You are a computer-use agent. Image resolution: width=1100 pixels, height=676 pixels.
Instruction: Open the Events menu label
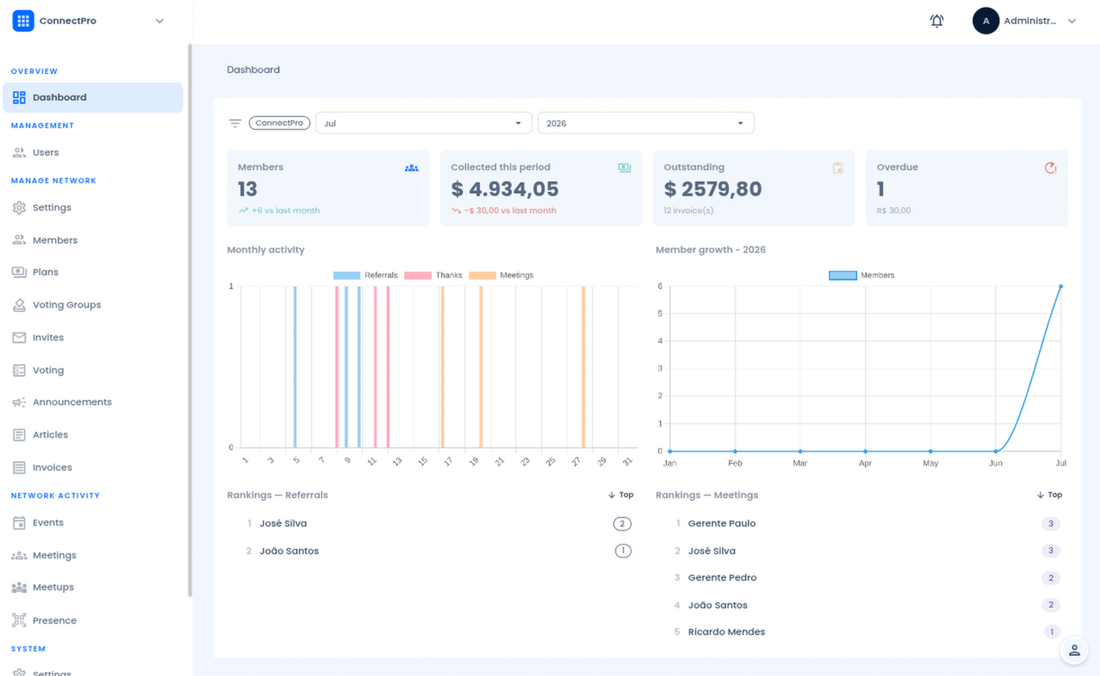tap(48, 523)
